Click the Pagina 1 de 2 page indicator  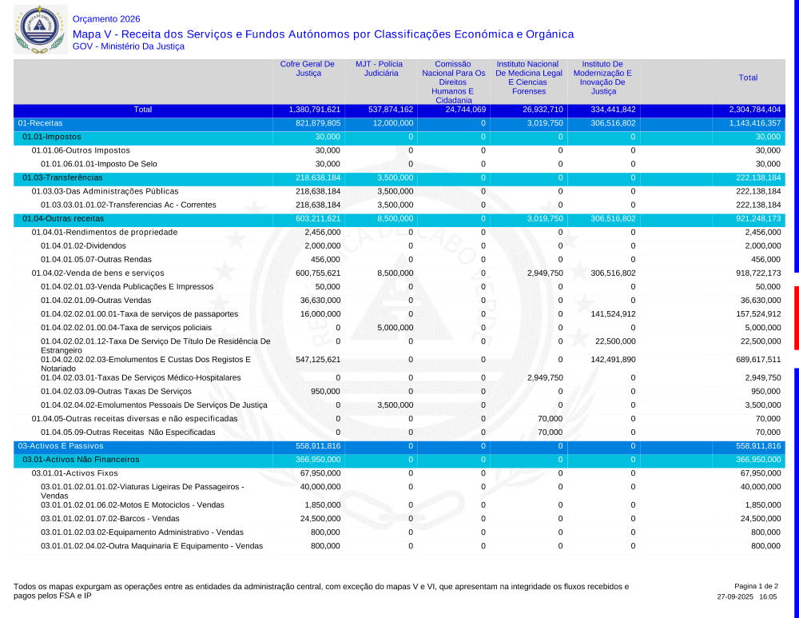[755, 586]
